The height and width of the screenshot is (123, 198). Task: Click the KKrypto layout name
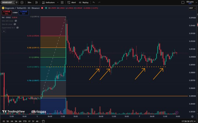pos(190,2)
